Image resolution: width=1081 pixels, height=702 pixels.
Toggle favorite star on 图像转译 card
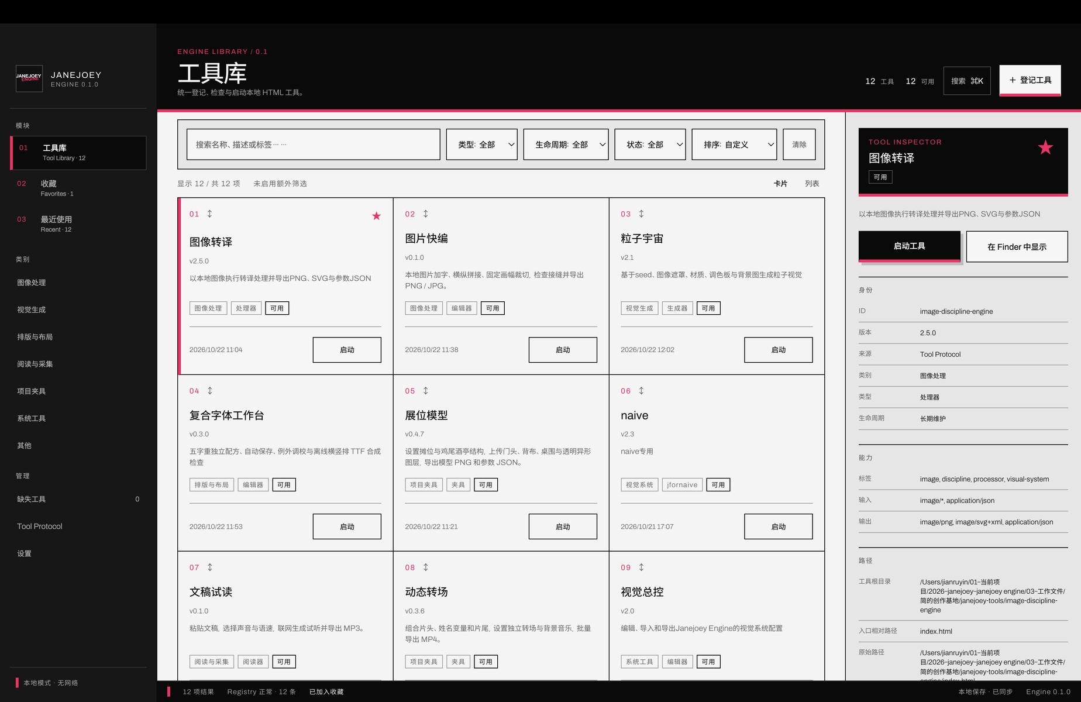(x=376, y=216)
